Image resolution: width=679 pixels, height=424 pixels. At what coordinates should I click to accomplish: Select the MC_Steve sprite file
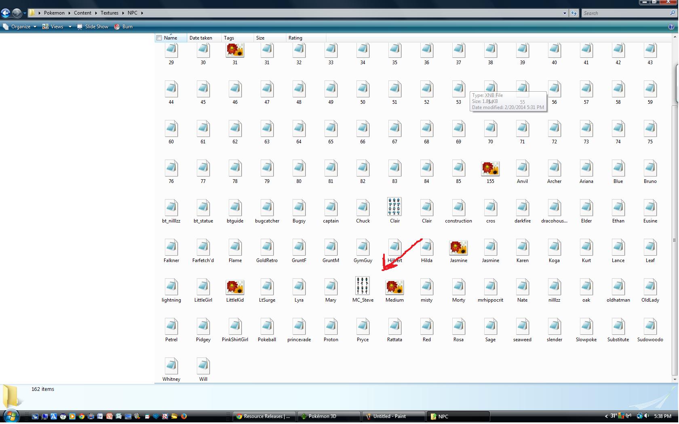pos(363,290)
